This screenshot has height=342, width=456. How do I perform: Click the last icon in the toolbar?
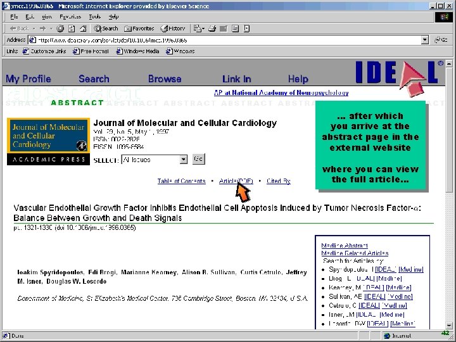click(x=246, y=28)
